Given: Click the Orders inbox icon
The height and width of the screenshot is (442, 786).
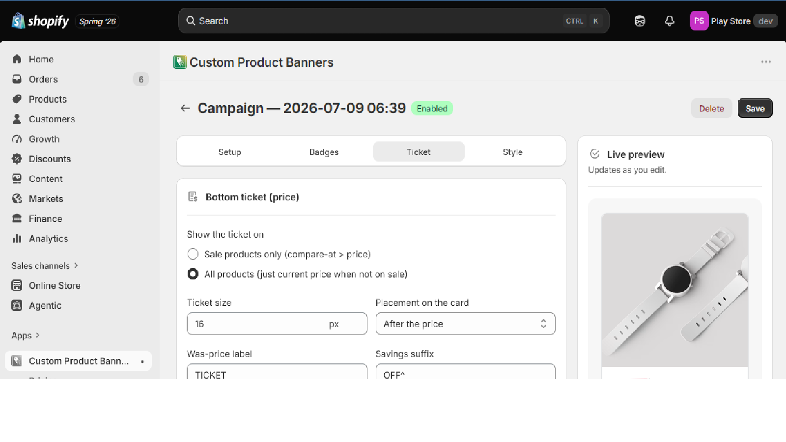Looking at the screenshot, I should tap(17, 79).
